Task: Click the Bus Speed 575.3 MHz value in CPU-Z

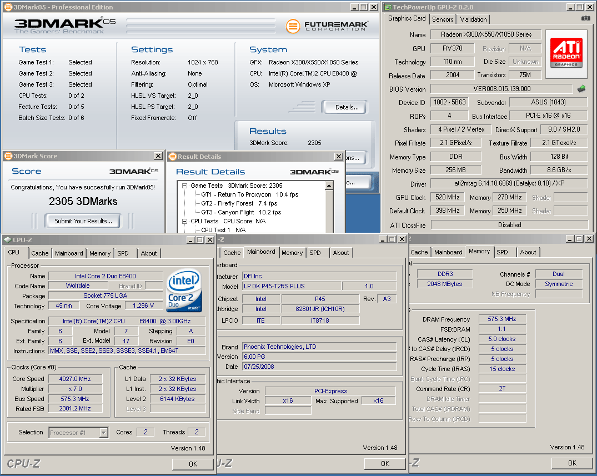Action: pyautogui.click(x=75, y=399)
